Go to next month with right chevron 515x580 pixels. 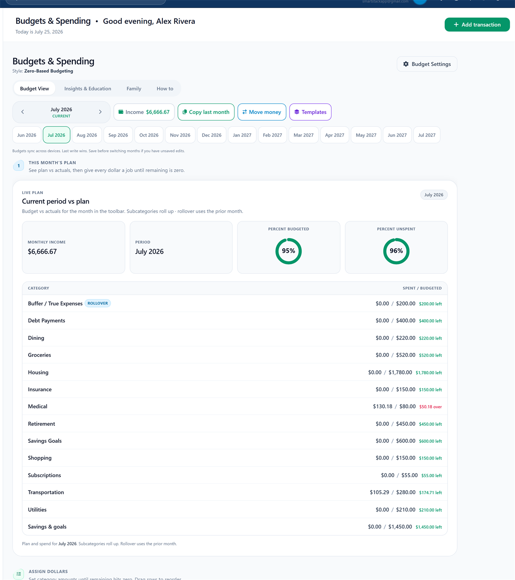point(100,112)
